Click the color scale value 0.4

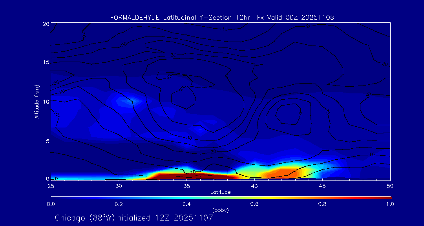pyautogui.click(x=186, y=204)
